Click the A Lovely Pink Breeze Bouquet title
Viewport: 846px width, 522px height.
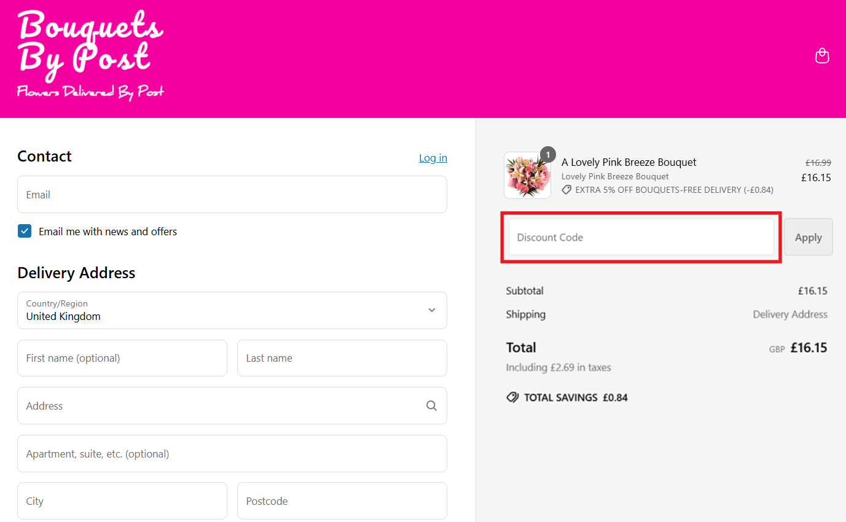click(629, 162)
